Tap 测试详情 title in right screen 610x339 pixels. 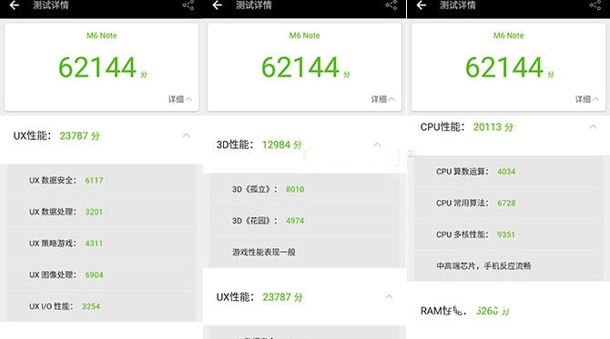point(457,5)
